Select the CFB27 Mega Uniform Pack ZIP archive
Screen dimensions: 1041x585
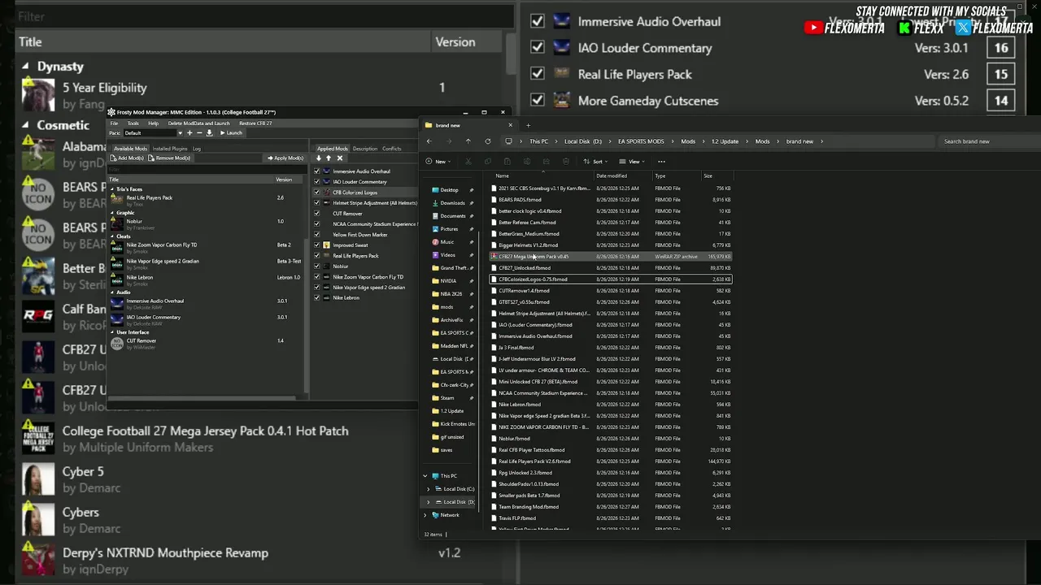[x=610, y=257]
